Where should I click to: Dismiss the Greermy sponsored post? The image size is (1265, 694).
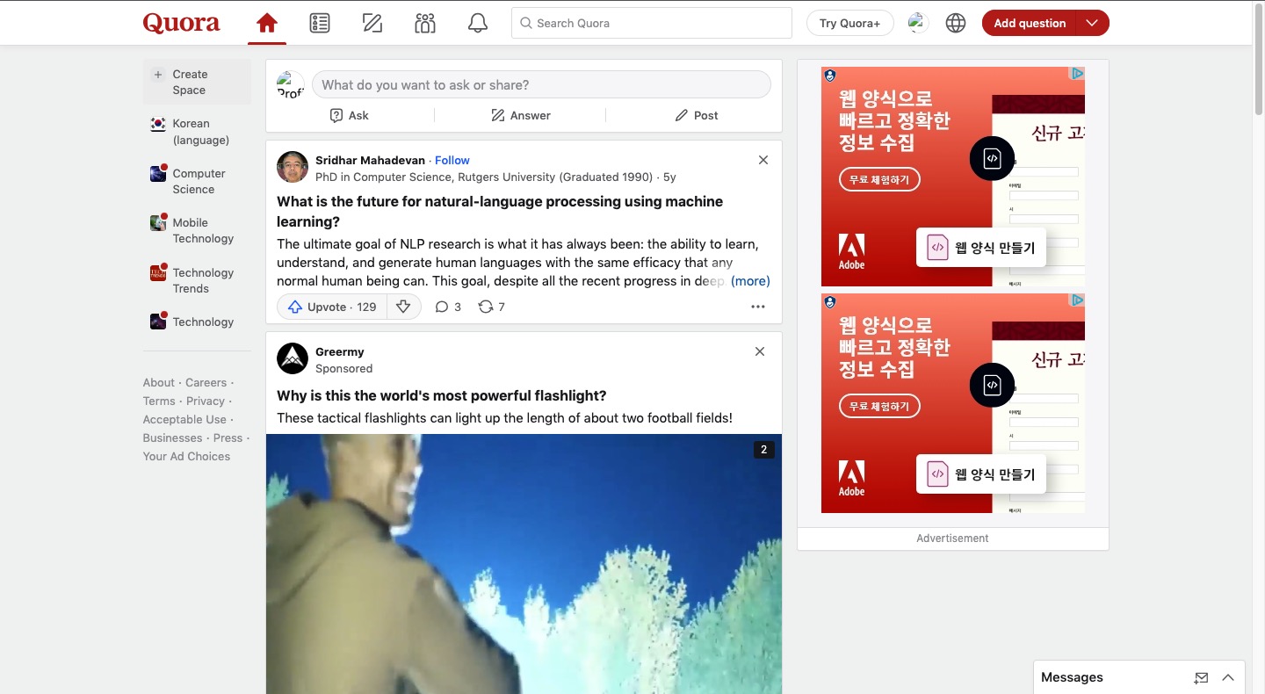pos(760,351)
